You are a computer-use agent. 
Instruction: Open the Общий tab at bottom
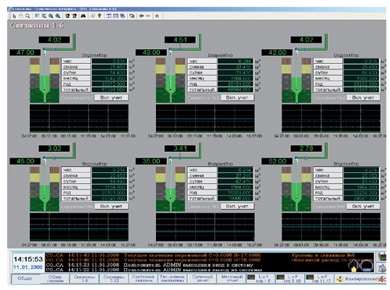point(25,278)
